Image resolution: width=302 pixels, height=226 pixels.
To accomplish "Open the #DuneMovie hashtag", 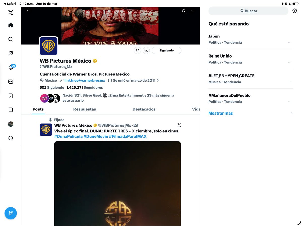I will point(96,136).
